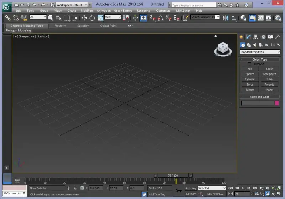Open the Key Filters dialog button
The image size is (285, 199).
pos(215,194)
